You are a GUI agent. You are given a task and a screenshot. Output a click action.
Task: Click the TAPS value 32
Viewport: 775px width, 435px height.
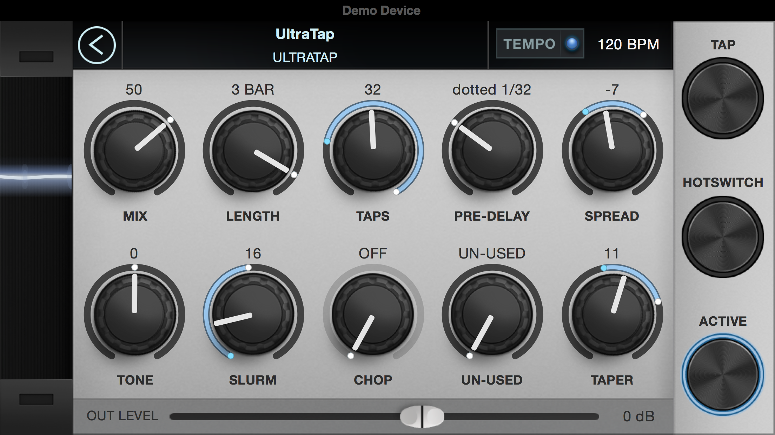tap(373, 90)
